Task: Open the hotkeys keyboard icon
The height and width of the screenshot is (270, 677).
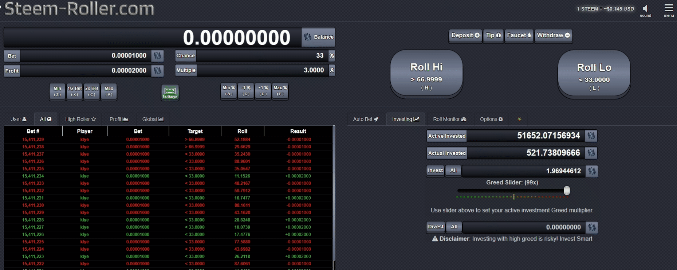Action: click(170, 92)
